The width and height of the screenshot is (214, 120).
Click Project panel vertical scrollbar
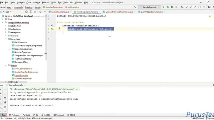(46, 37)
